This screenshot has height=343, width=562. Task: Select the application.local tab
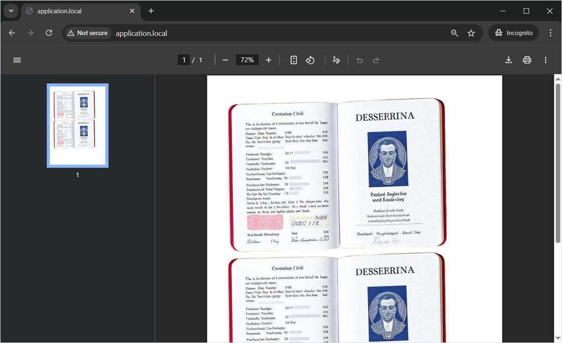click(x=78, y=11)
